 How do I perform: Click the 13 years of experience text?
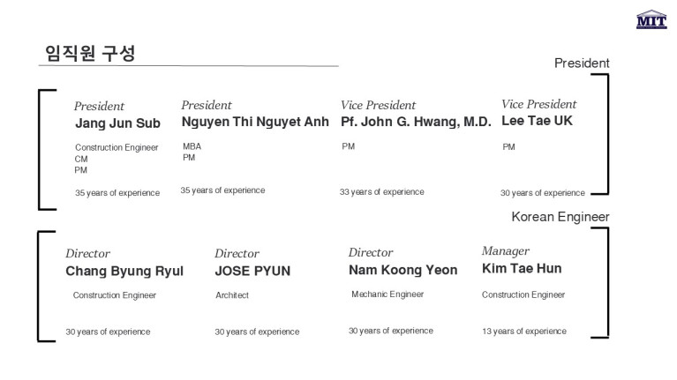click(x=524, y=332)
